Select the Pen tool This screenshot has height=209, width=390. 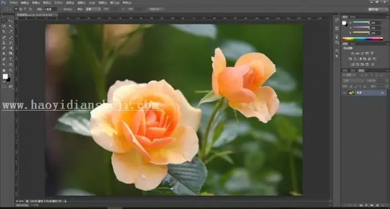pyautogui.click(x=4, y=59)
